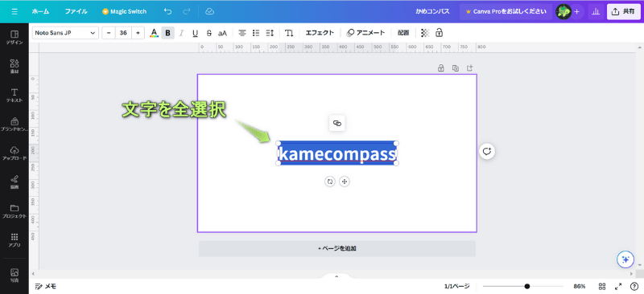The image size is (644, 294).
Task: Duplicate the page
Action: pyautogui.click(x=456, y=68)
